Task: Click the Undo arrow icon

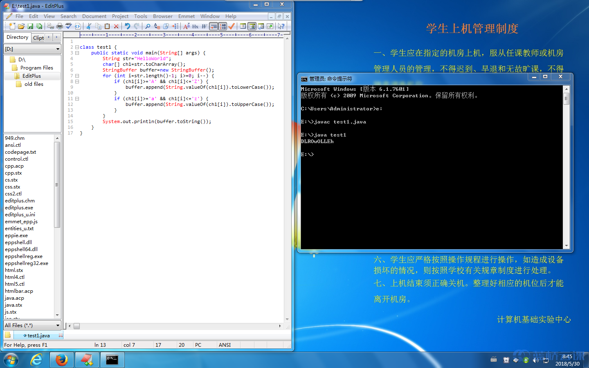Action: tap(127, 26)
